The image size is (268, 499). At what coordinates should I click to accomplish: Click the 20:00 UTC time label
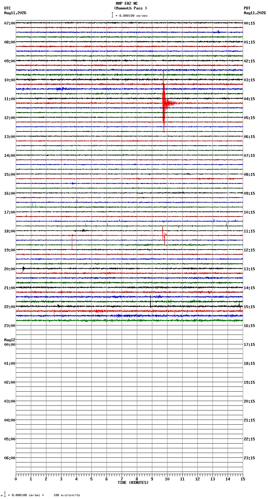coord(10,269)
